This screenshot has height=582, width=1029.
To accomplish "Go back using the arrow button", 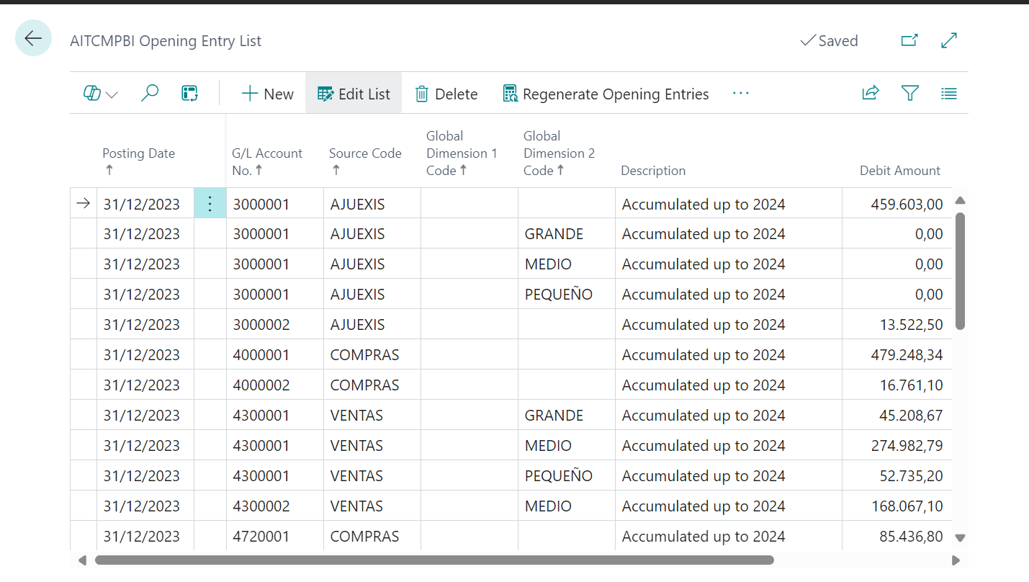I will click(x=33, y=38).
